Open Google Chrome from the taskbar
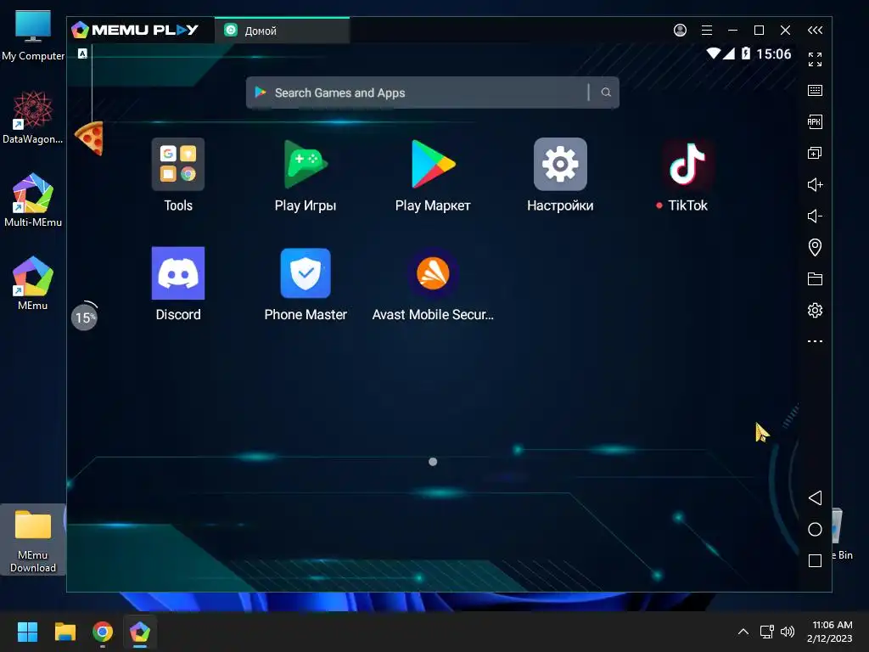The width and height of the screenshot is (869, 652). (103, 632)
